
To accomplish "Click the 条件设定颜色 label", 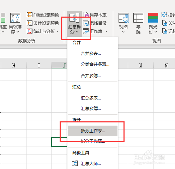I will point(46,23).
